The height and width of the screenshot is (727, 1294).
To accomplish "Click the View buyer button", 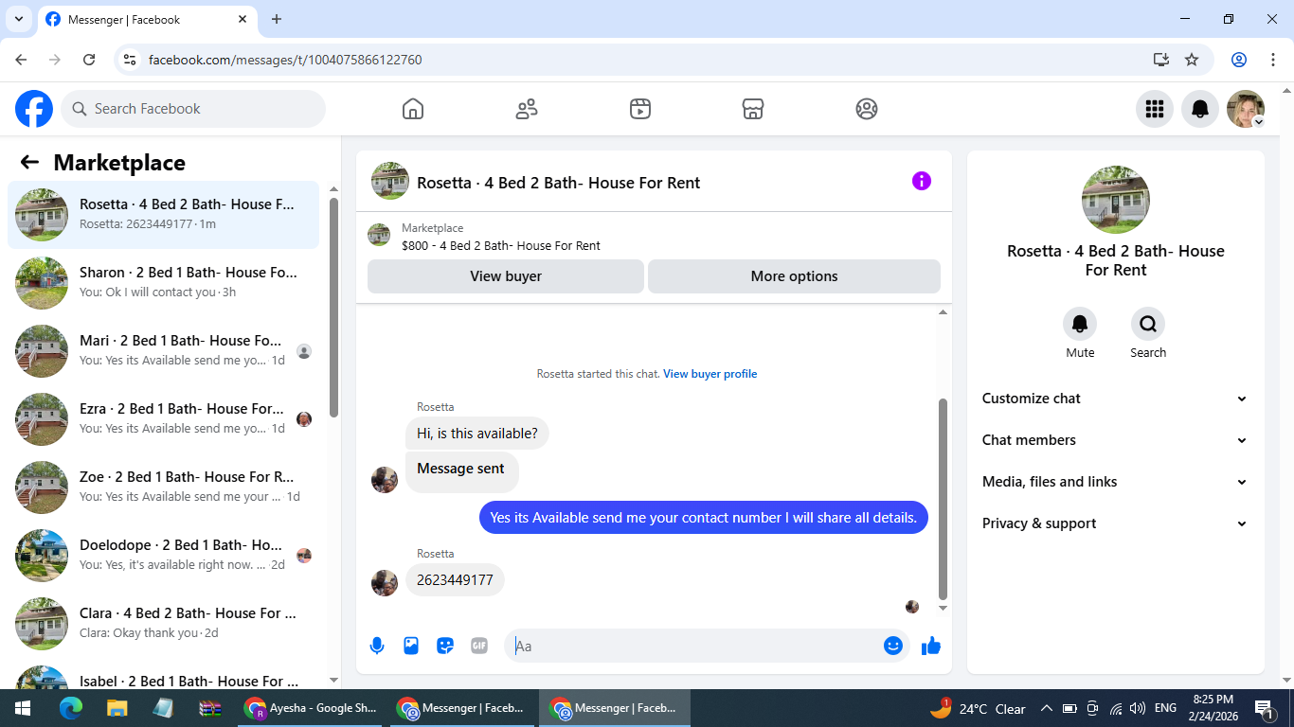I will pos(506,276).
